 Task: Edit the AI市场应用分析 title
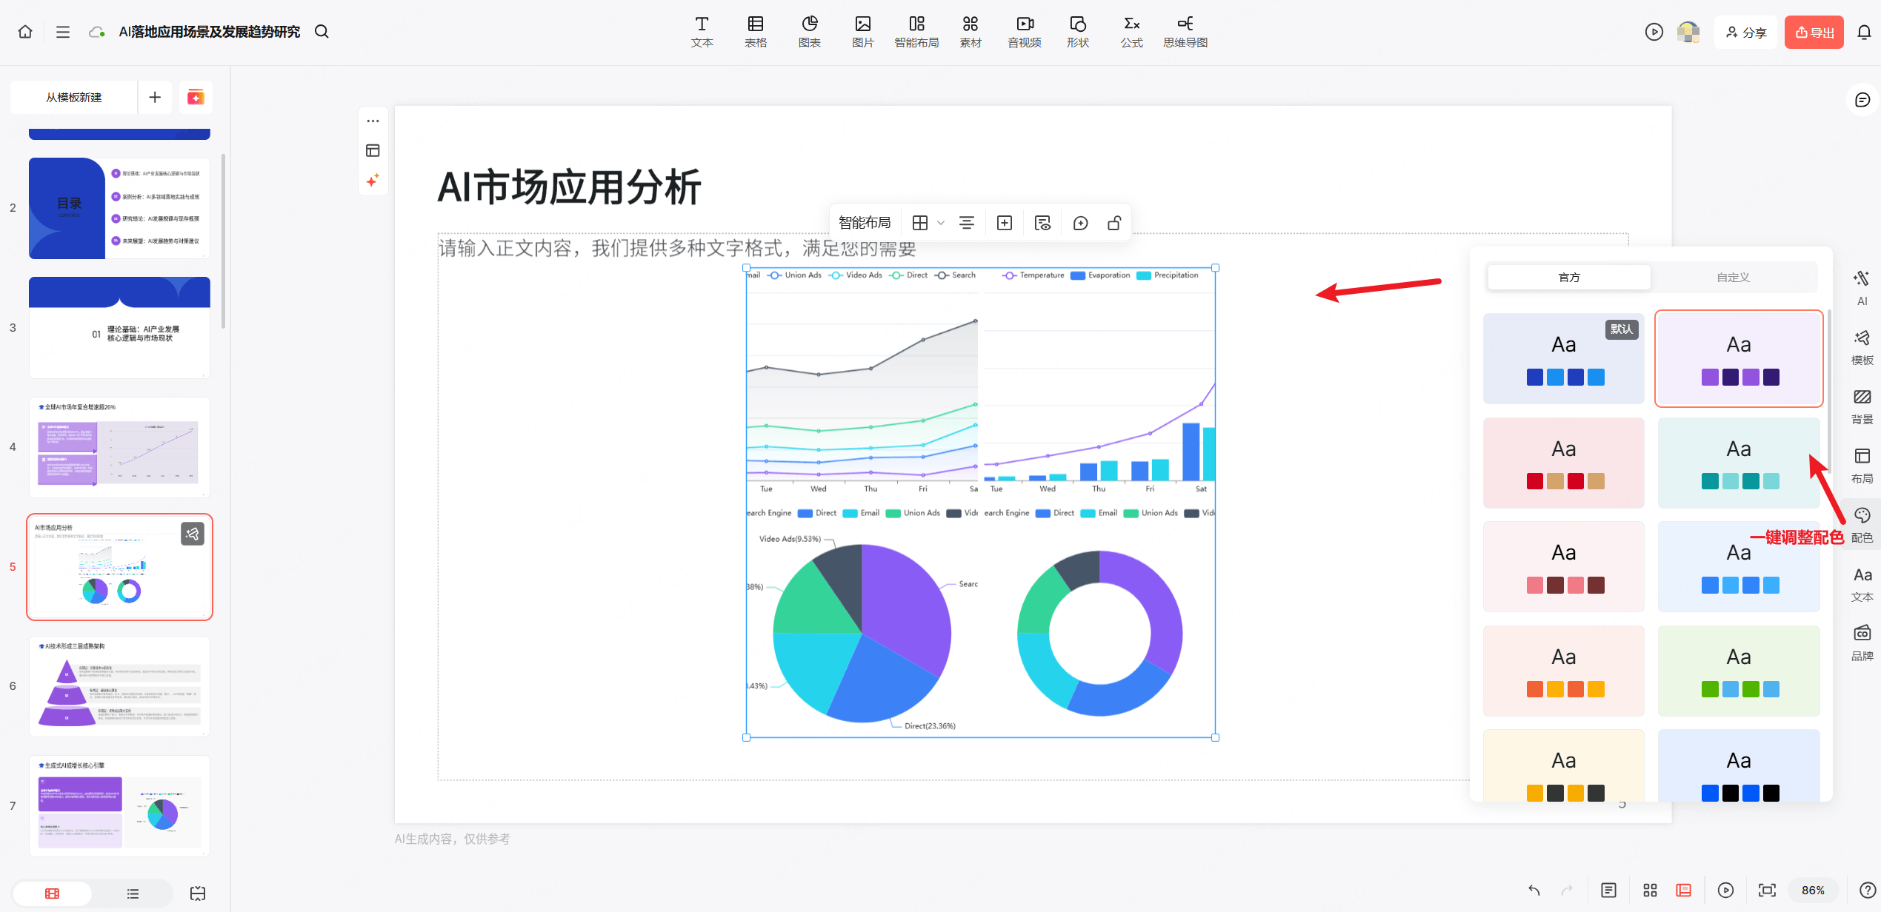point(569,187)
